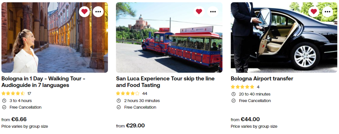Open Bologna in 1 Day Walking Tour title
Viewport: 339px width, 134px height.
pos(43,82)
